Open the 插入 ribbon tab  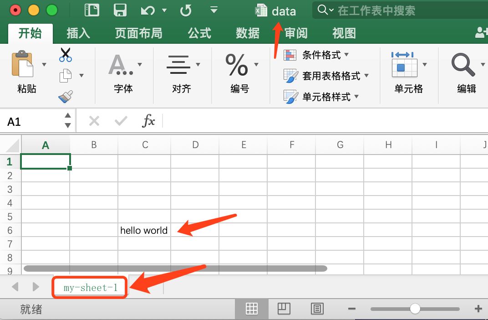tap(78, 33)
